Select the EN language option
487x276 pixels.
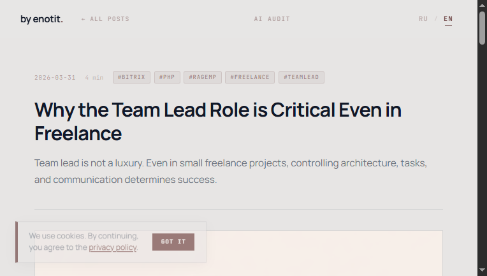[x=448, y=19]
